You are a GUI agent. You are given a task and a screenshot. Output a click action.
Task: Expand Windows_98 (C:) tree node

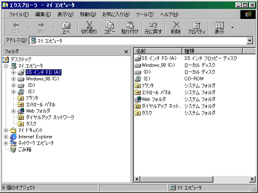tap(13, 79)
